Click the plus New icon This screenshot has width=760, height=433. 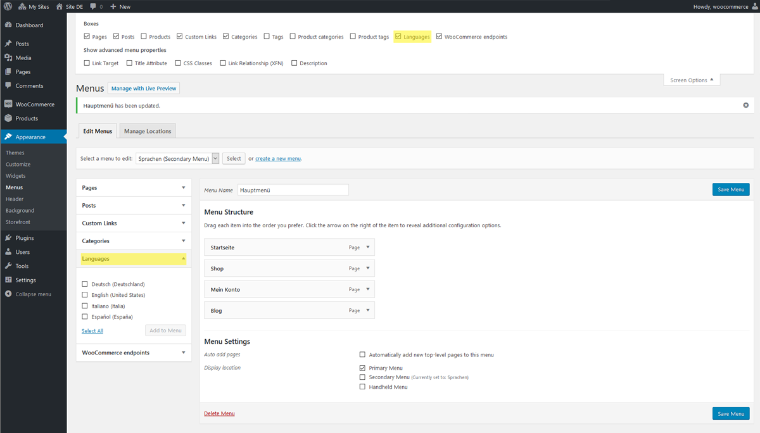[x=113, y=6]
